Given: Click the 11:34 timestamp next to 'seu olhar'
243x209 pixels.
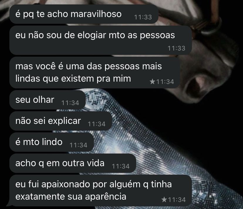Looking at the screenshot, I should point(70,103).
